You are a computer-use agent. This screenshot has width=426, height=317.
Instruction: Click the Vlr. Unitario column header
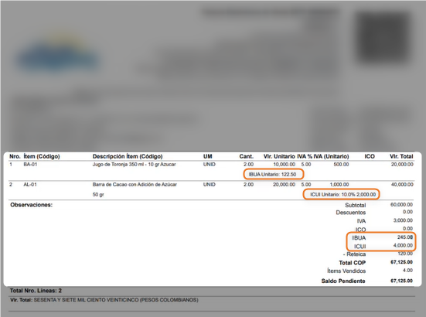[279, 156]
